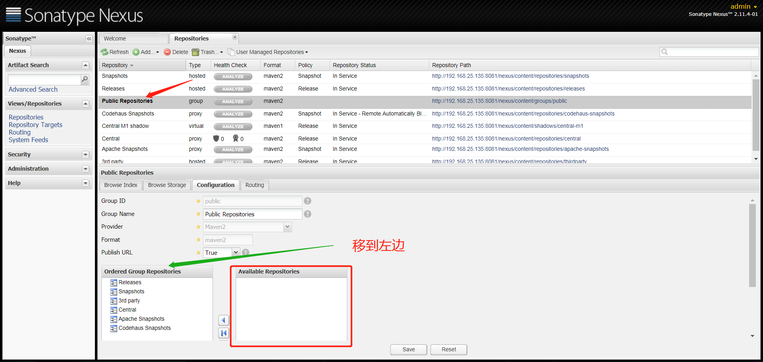Click the Save button
Viewport: 763px width, 362px height.
coord(409,349)
